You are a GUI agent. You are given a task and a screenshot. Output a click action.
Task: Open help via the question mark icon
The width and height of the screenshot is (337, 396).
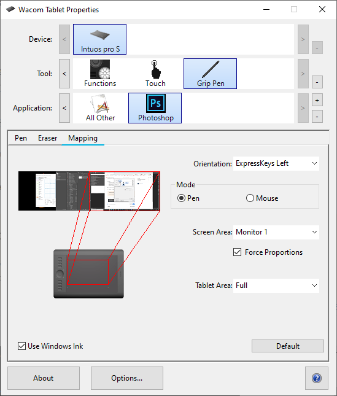click(317, 378)
